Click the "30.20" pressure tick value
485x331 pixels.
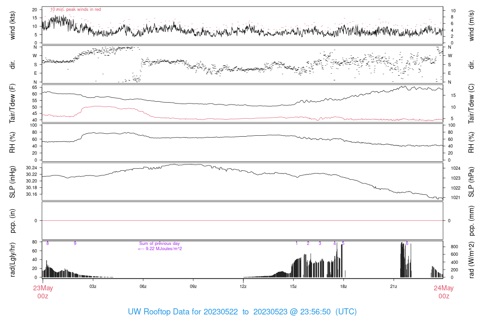32,181
